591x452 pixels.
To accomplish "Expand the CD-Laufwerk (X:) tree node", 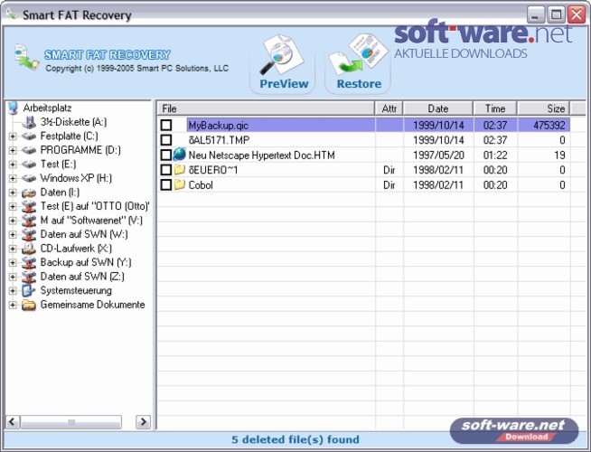I will pyautogui.click(x=13, y=249).
